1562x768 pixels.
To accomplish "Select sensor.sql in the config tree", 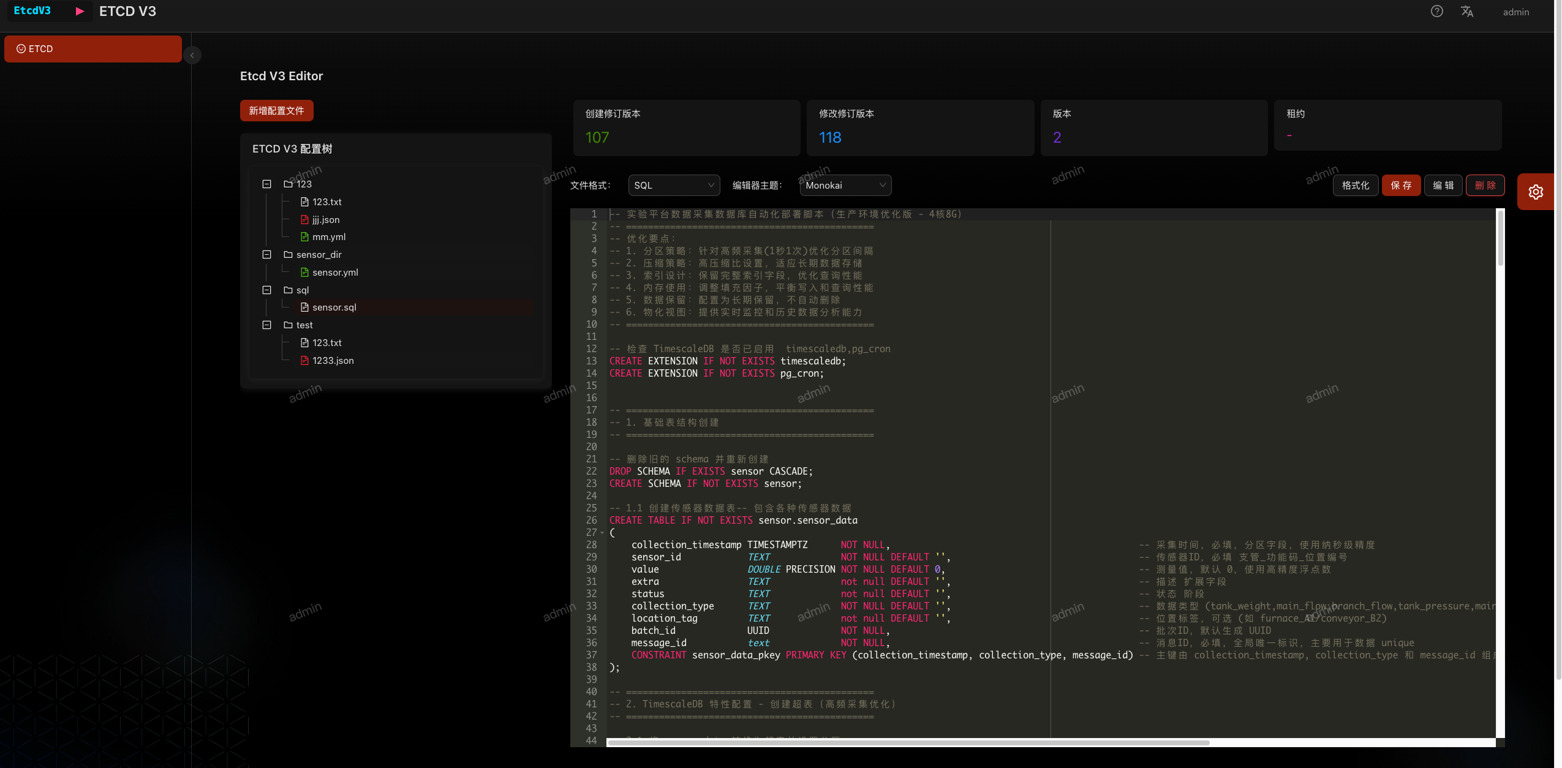I will click(x=334, y=307).
